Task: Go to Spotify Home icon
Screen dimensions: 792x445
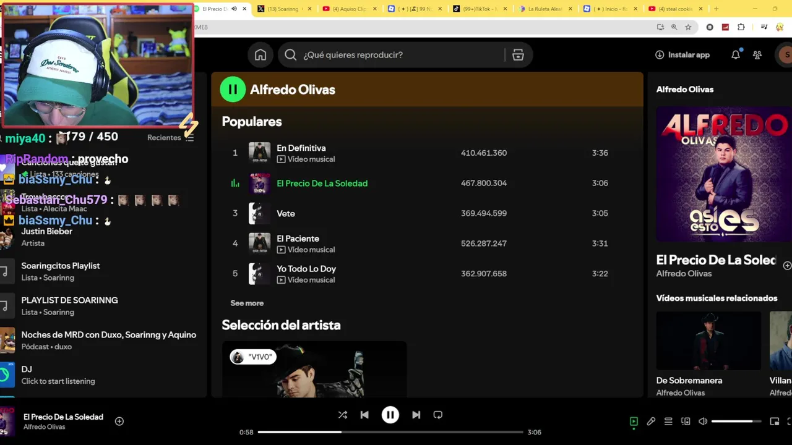Action: click(x=260, y=55)
